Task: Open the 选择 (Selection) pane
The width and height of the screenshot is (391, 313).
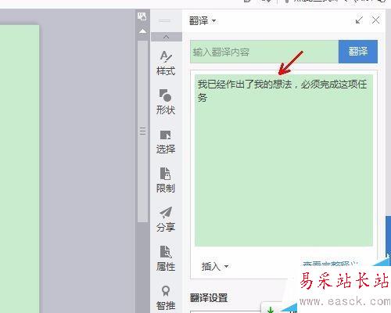Action: [x=166, y=142]
